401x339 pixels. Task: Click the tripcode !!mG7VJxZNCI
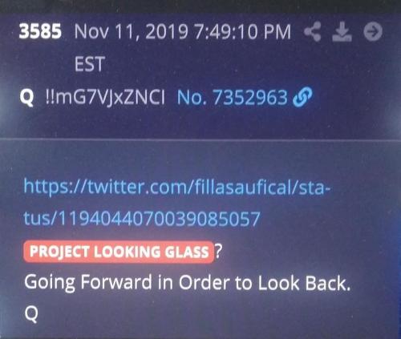[105, 97]
